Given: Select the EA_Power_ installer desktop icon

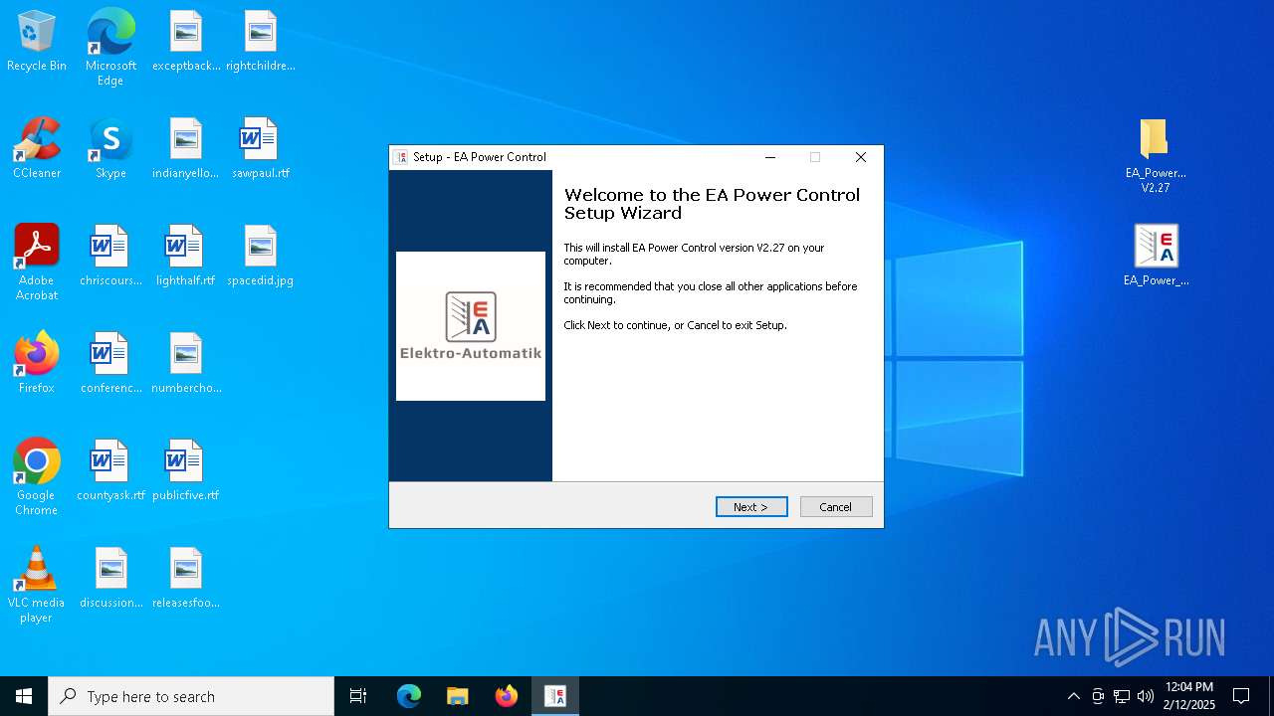Looking at the screenshot, I should pyautogui.click(x=1156, y=257).
